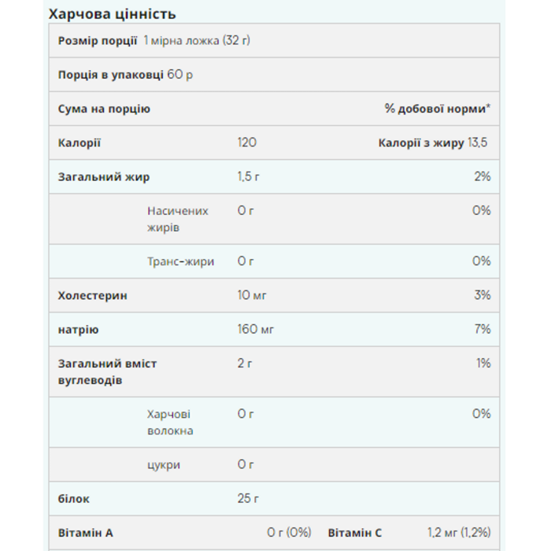Click the Вітамін A label
Image resolution: width=551 pixels, height=551 pixels.
pos(85,533)
